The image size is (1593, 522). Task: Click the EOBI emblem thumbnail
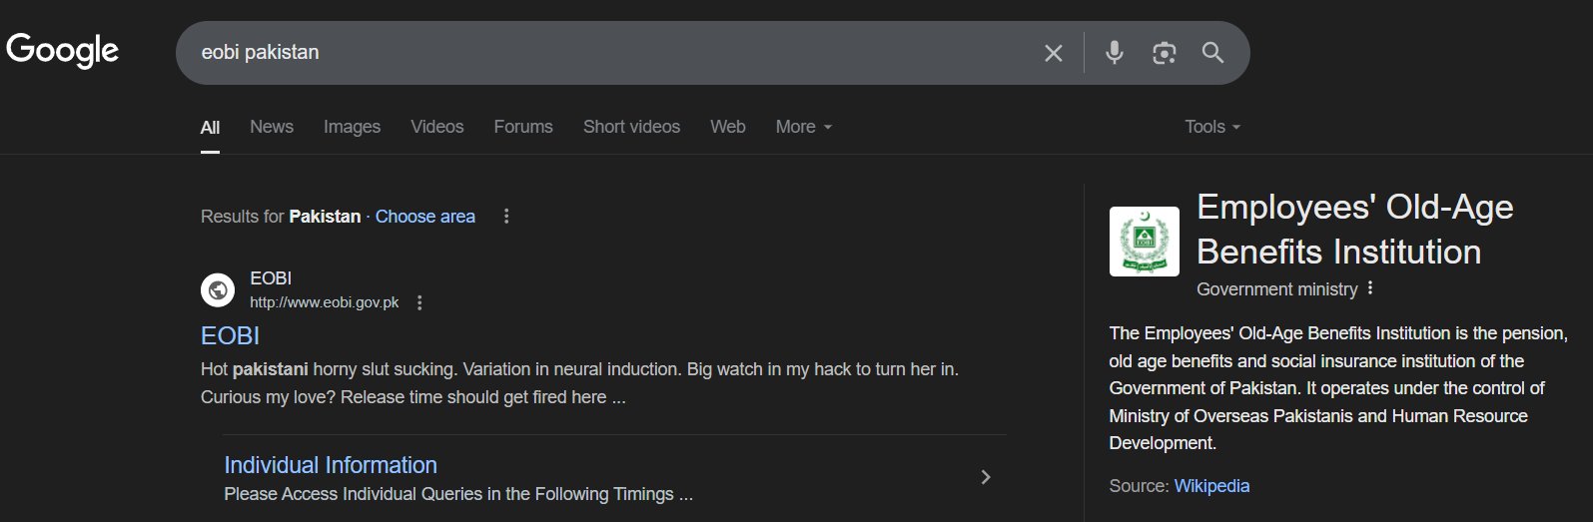click(1145, 242)
